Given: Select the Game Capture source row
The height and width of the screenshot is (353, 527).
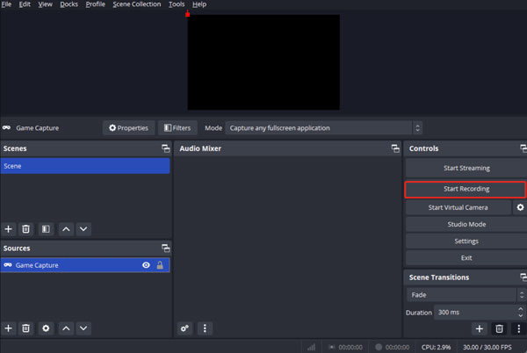Looking at the screenshot, I should click(85, 265).
